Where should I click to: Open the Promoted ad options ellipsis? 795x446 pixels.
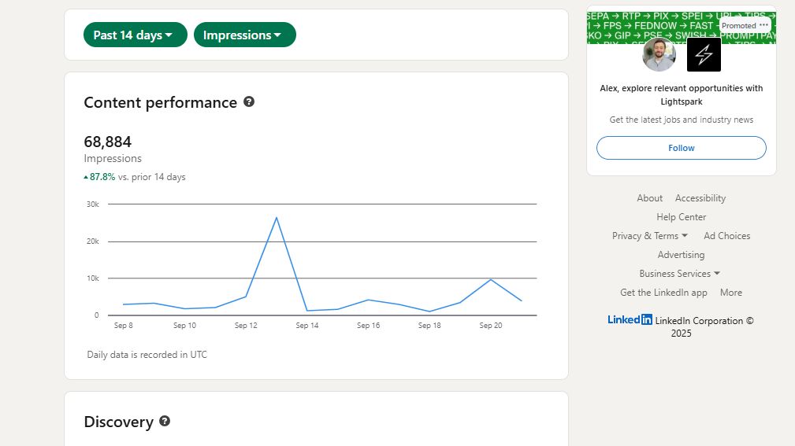tap(763, 25)
